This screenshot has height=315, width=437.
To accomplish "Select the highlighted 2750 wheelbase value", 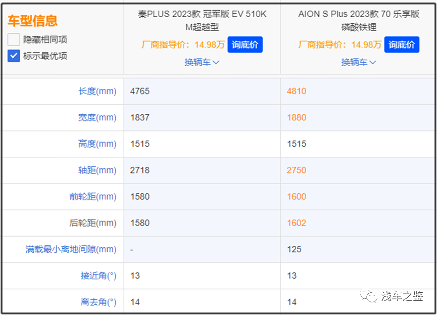I will click(x=297, y=170).
